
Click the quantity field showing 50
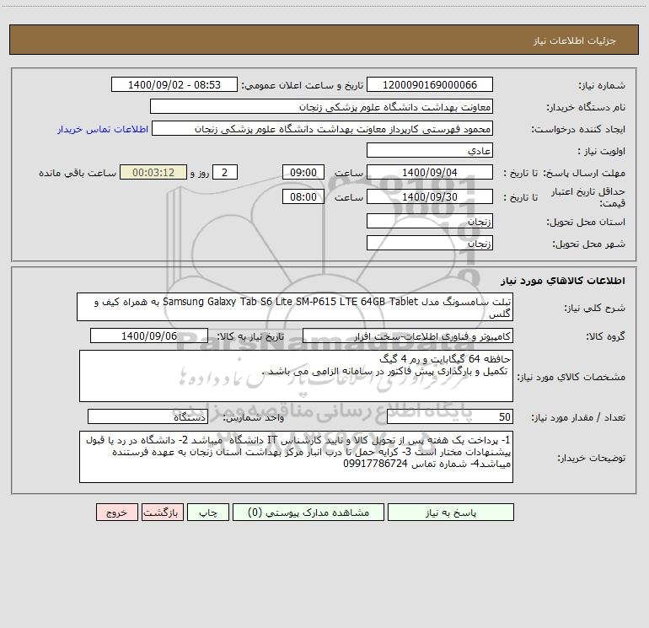pyautogui.click(x=450, y=417)
